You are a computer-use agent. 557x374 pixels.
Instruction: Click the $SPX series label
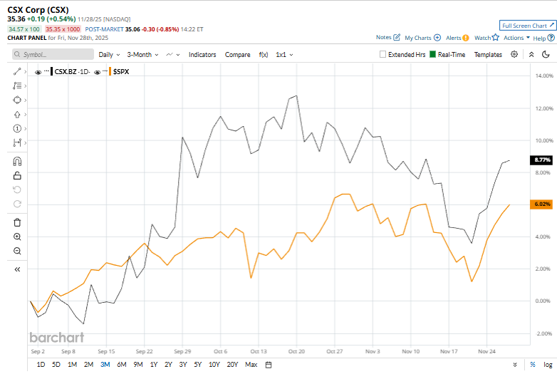tap(121, 72)
